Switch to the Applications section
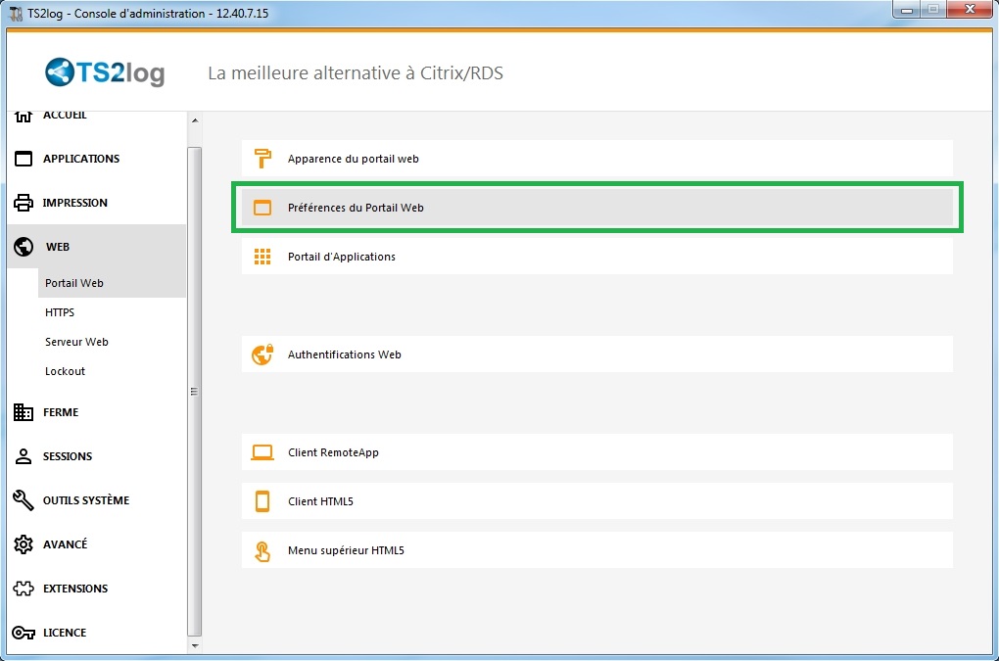The height and width of the screenshot is (661, 999). (x=80, y=159)
